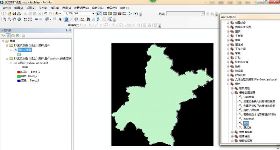Select the Zoom Out magnifier tool
280x150 pixels.
click(9, 19)
